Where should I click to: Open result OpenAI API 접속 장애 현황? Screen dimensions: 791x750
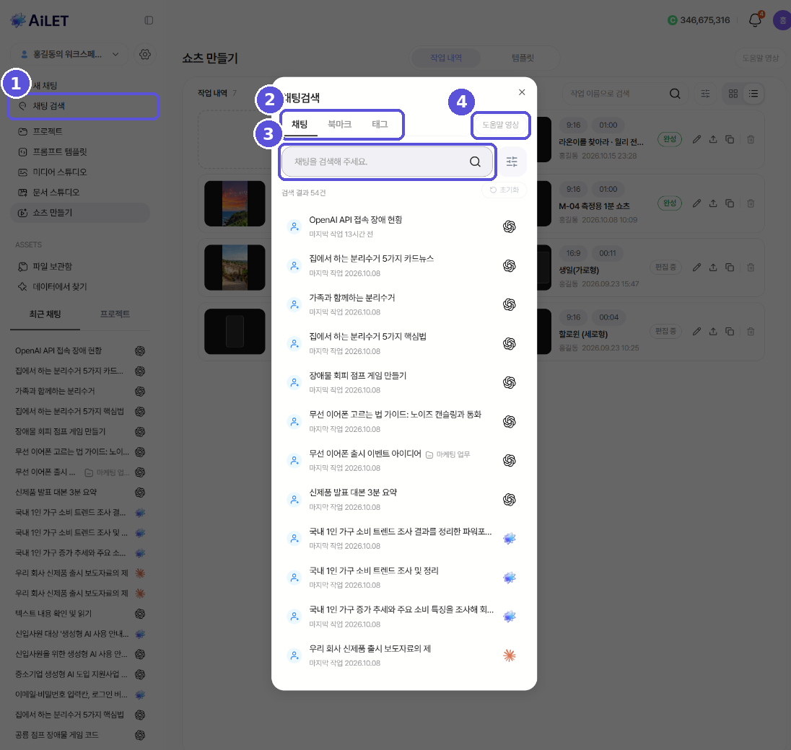click(403, 226)
